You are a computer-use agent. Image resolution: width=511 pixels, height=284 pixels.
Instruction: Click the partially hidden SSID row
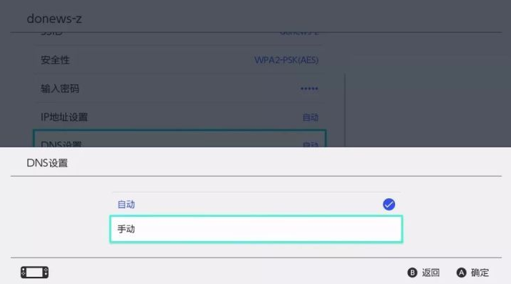tap(180, 39)
